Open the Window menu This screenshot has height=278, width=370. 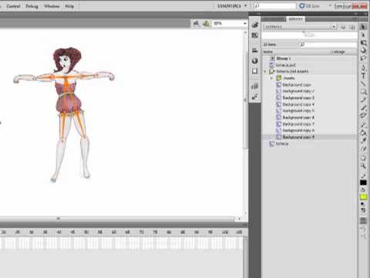pyautogui.click(x=52, y=6)
